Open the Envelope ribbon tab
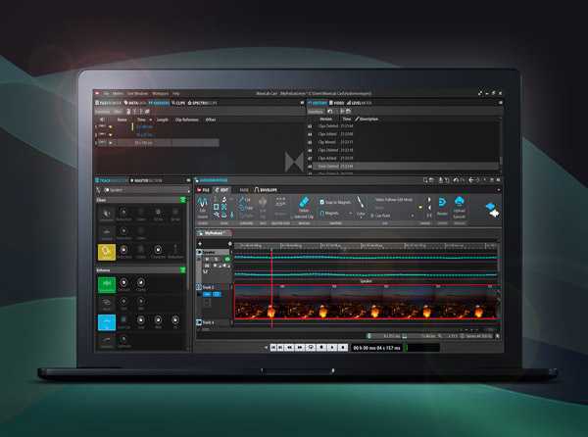 (267, 190)
